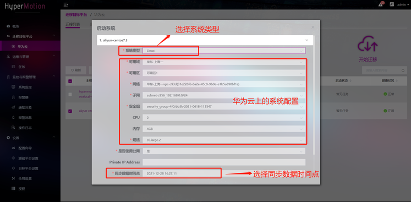Click the 通知对象 paper plane icon
This screenshot has width=411, height=202.
click(x=13, y=107)
